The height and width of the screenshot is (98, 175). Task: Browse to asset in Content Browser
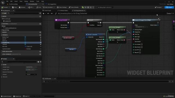pyautogui.click(x=22, y=7)
